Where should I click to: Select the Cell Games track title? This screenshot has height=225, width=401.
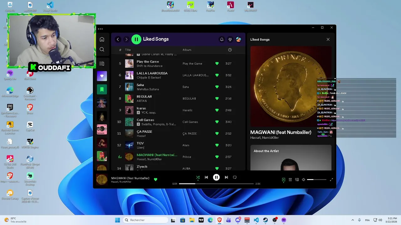pyautogui.click(x=145, y=120)
